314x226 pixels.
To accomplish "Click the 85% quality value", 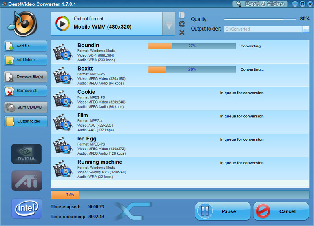I will 305,19.
